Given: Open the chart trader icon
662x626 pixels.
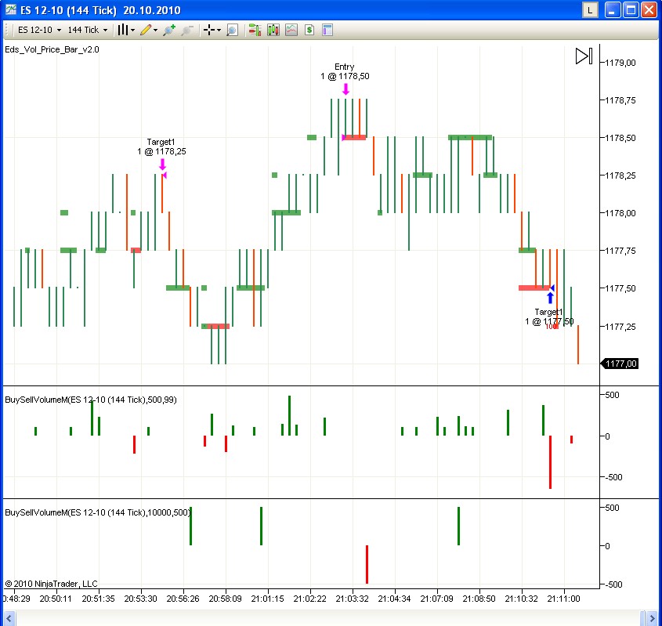Looking at the screenshot, I should point(255,30).
